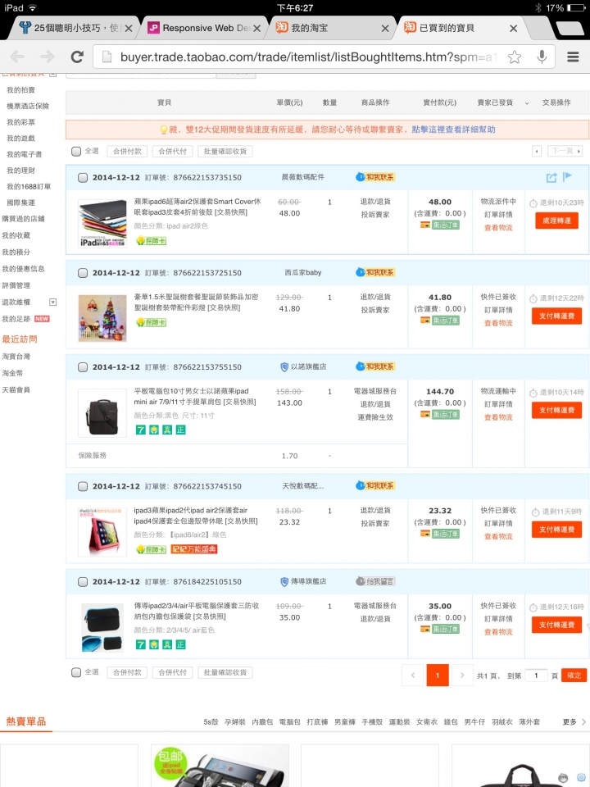This screenshot has height=787, width=590.
Task: Click 訂單詳情 for the 144.70 order
Action: tap(498, 404)
